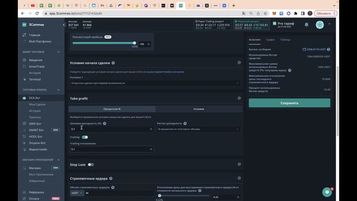Click the 3Commas logo in sidebar
This screenshot has height=201, width=357.
coord(25,25)
